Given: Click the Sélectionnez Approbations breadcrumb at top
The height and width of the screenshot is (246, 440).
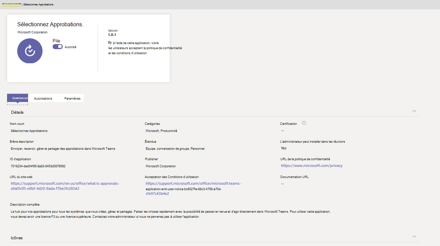Looking at the screenshot, I should click(x=39, y=5).
